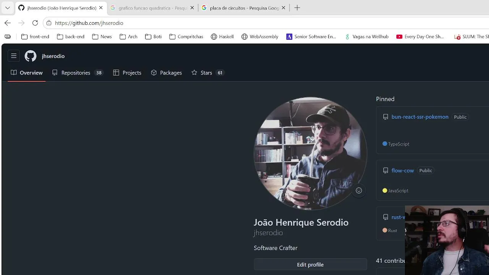This screenshot has height=275, width=489.
Task: Click the Software Crafter bio text
Action: tap(275, 248)
